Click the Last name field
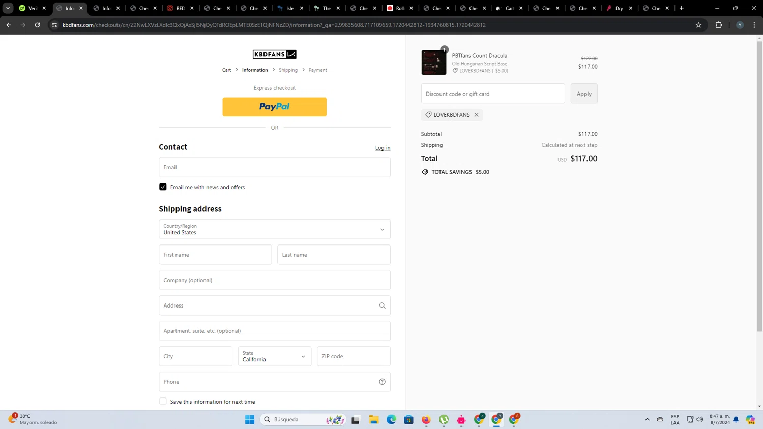The image size is (763, 429). tap(334, 255)
